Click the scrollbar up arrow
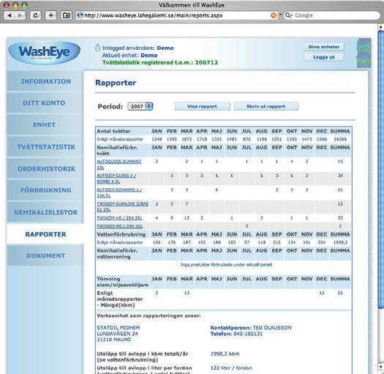The width and height of the screenshot is (384, 374). pos(380,26)
